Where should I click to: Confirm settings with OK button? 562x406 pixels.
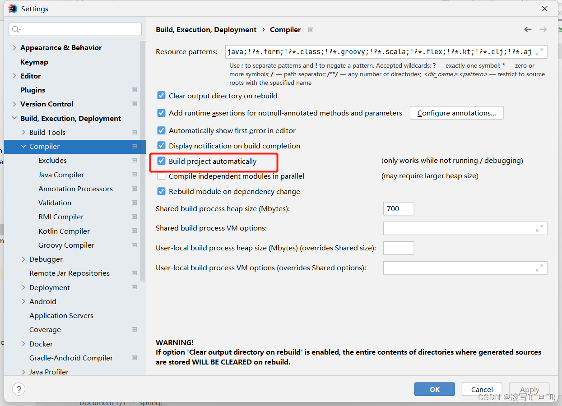click(435, 389)
